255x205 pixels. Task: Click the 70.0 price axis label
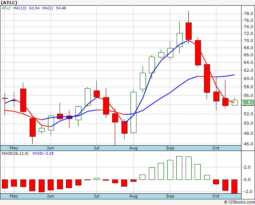[248, 41]
